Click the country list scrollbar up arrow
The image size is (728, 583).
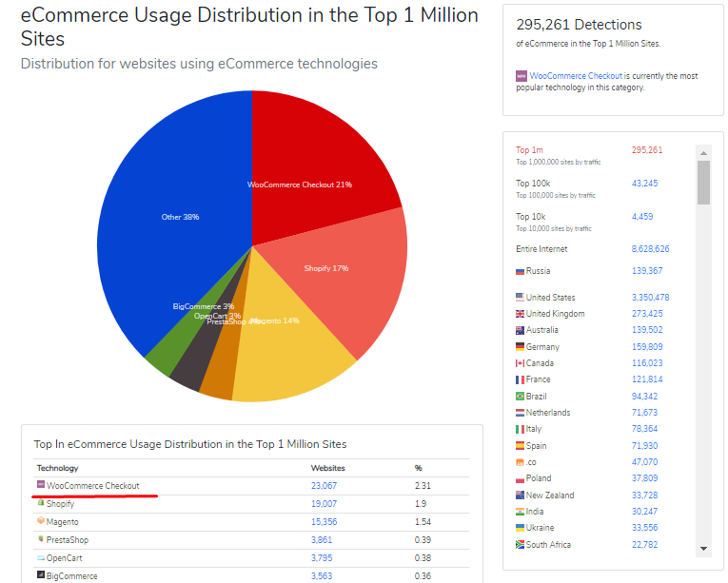[x=703, y=153]
